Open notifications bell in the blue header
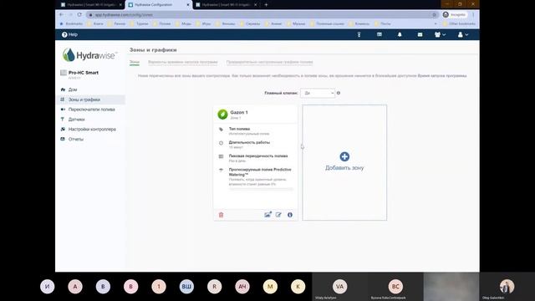 pos(400,34)
